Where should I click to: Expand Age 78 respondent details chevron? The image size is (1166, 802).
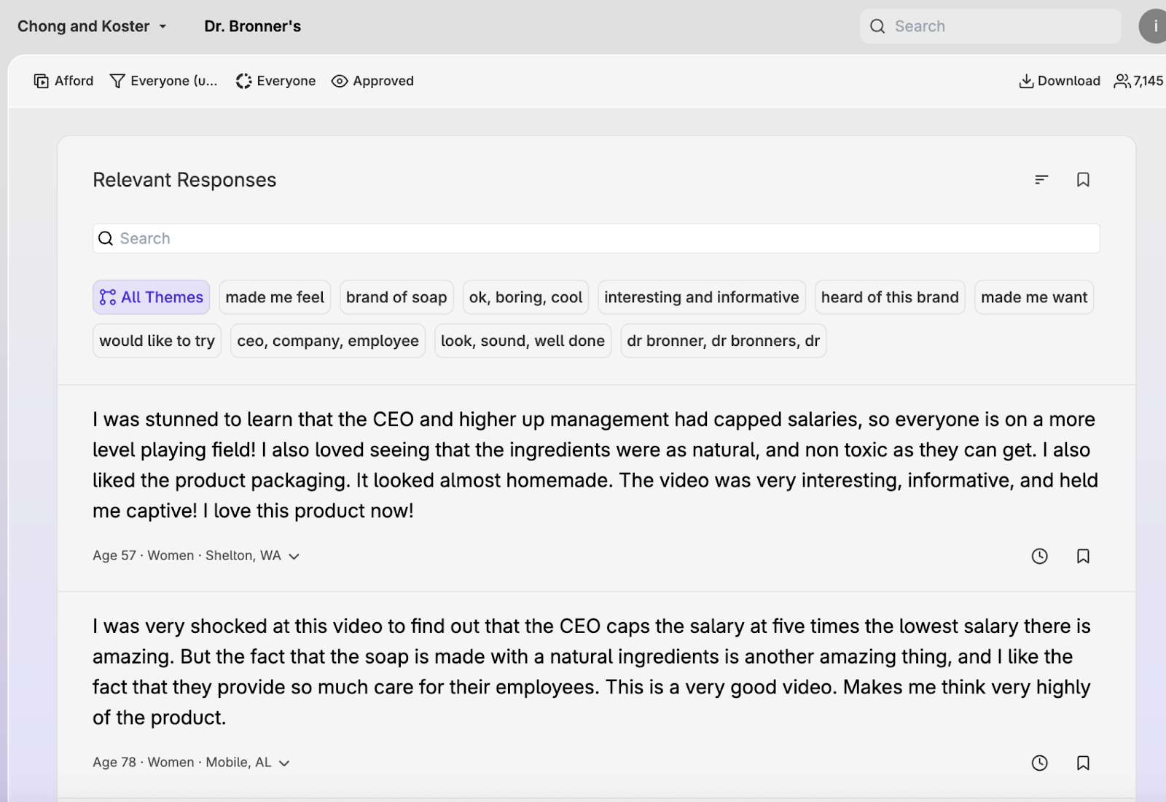[284, 763]
